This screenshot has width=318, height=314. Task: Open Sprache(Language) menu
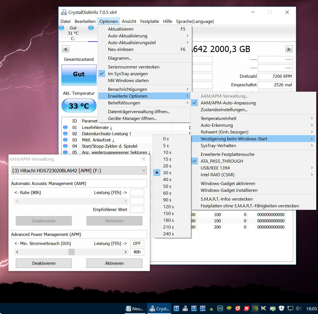(x=195, y=21)
